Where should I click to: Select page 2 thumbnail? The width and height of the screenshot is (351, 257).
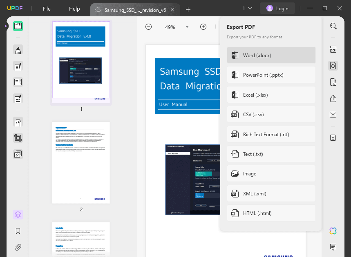81,163
